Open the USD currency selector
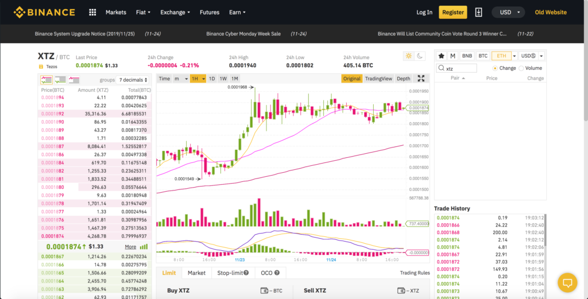The height and width of the screenshot is (299, 588). coord(508,13)
